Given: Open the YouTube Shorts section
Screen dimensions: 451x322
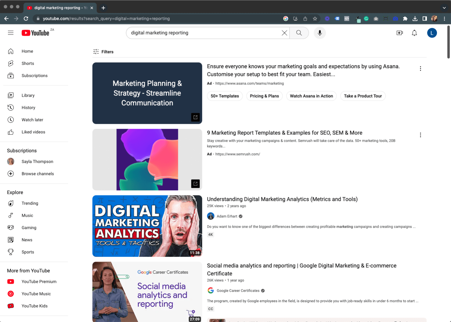Looking at the screenshot, I should [x=28, y=63].
